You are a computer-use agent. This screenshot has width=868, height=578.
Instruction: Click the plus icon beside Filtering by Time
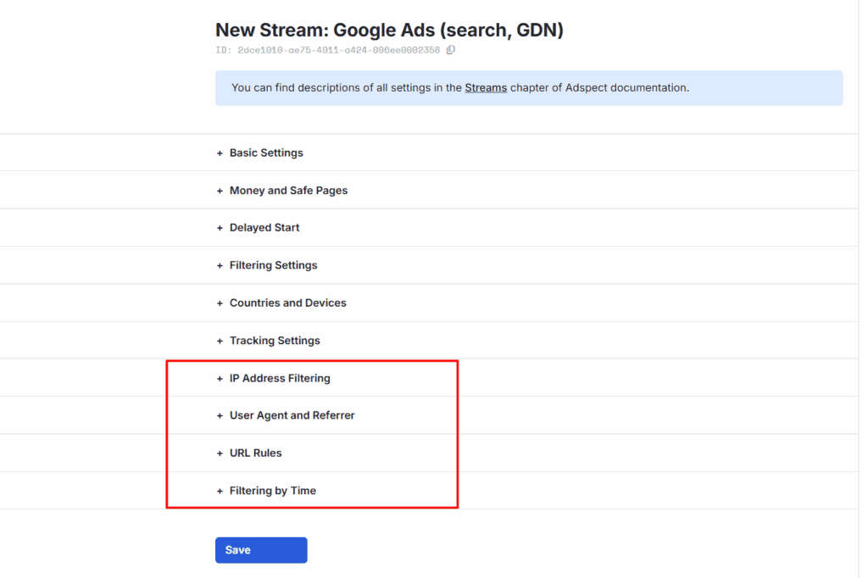click(220, 491)
